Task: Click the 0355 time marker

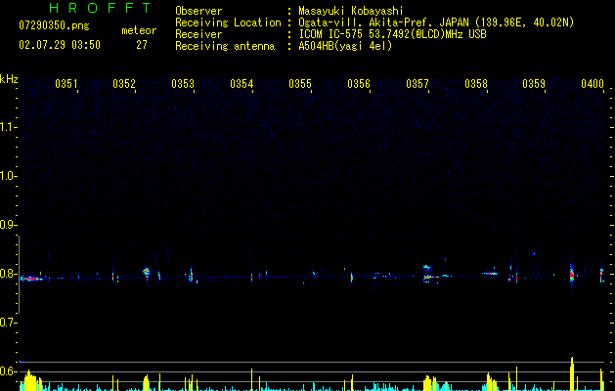Action: [x=300, y=84]
